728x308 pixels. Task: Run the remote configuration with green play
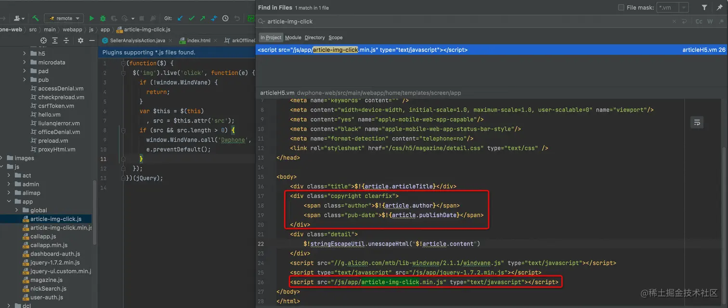point(91,18)
